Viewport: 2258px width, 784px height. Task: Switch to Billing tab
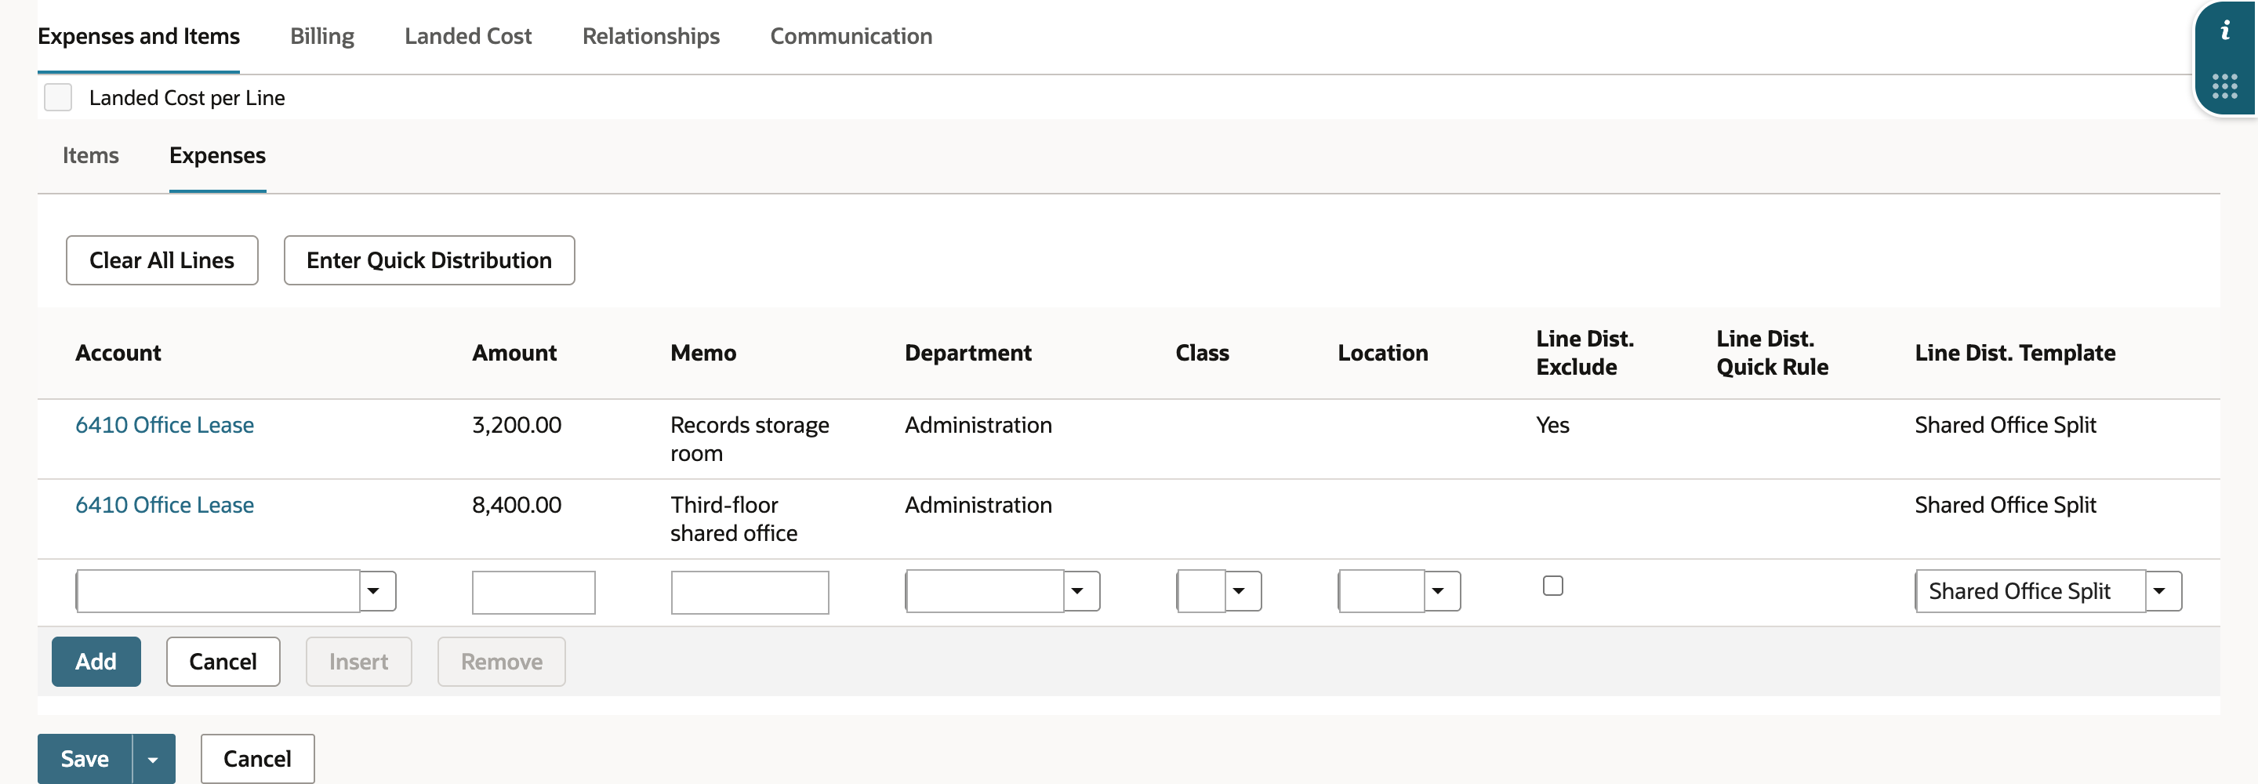point(321,36)
